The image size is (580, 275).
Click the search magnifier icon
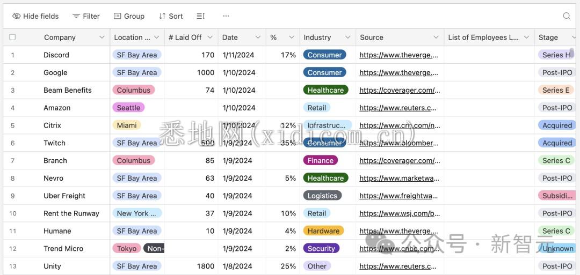(567, 16)
